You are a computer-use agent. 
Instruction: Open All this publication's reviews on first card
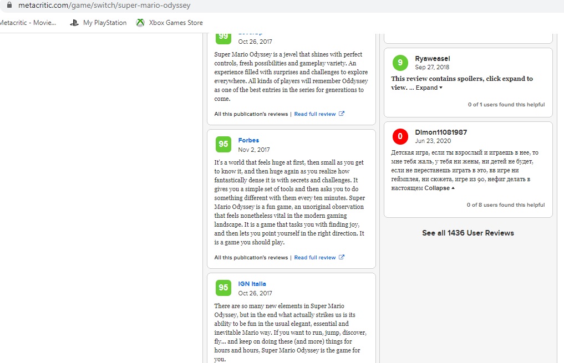[x=251, y=114]
